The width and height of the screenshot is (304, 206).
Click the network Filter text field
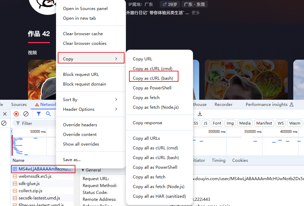pyautogui.click(x=35, y=123)
